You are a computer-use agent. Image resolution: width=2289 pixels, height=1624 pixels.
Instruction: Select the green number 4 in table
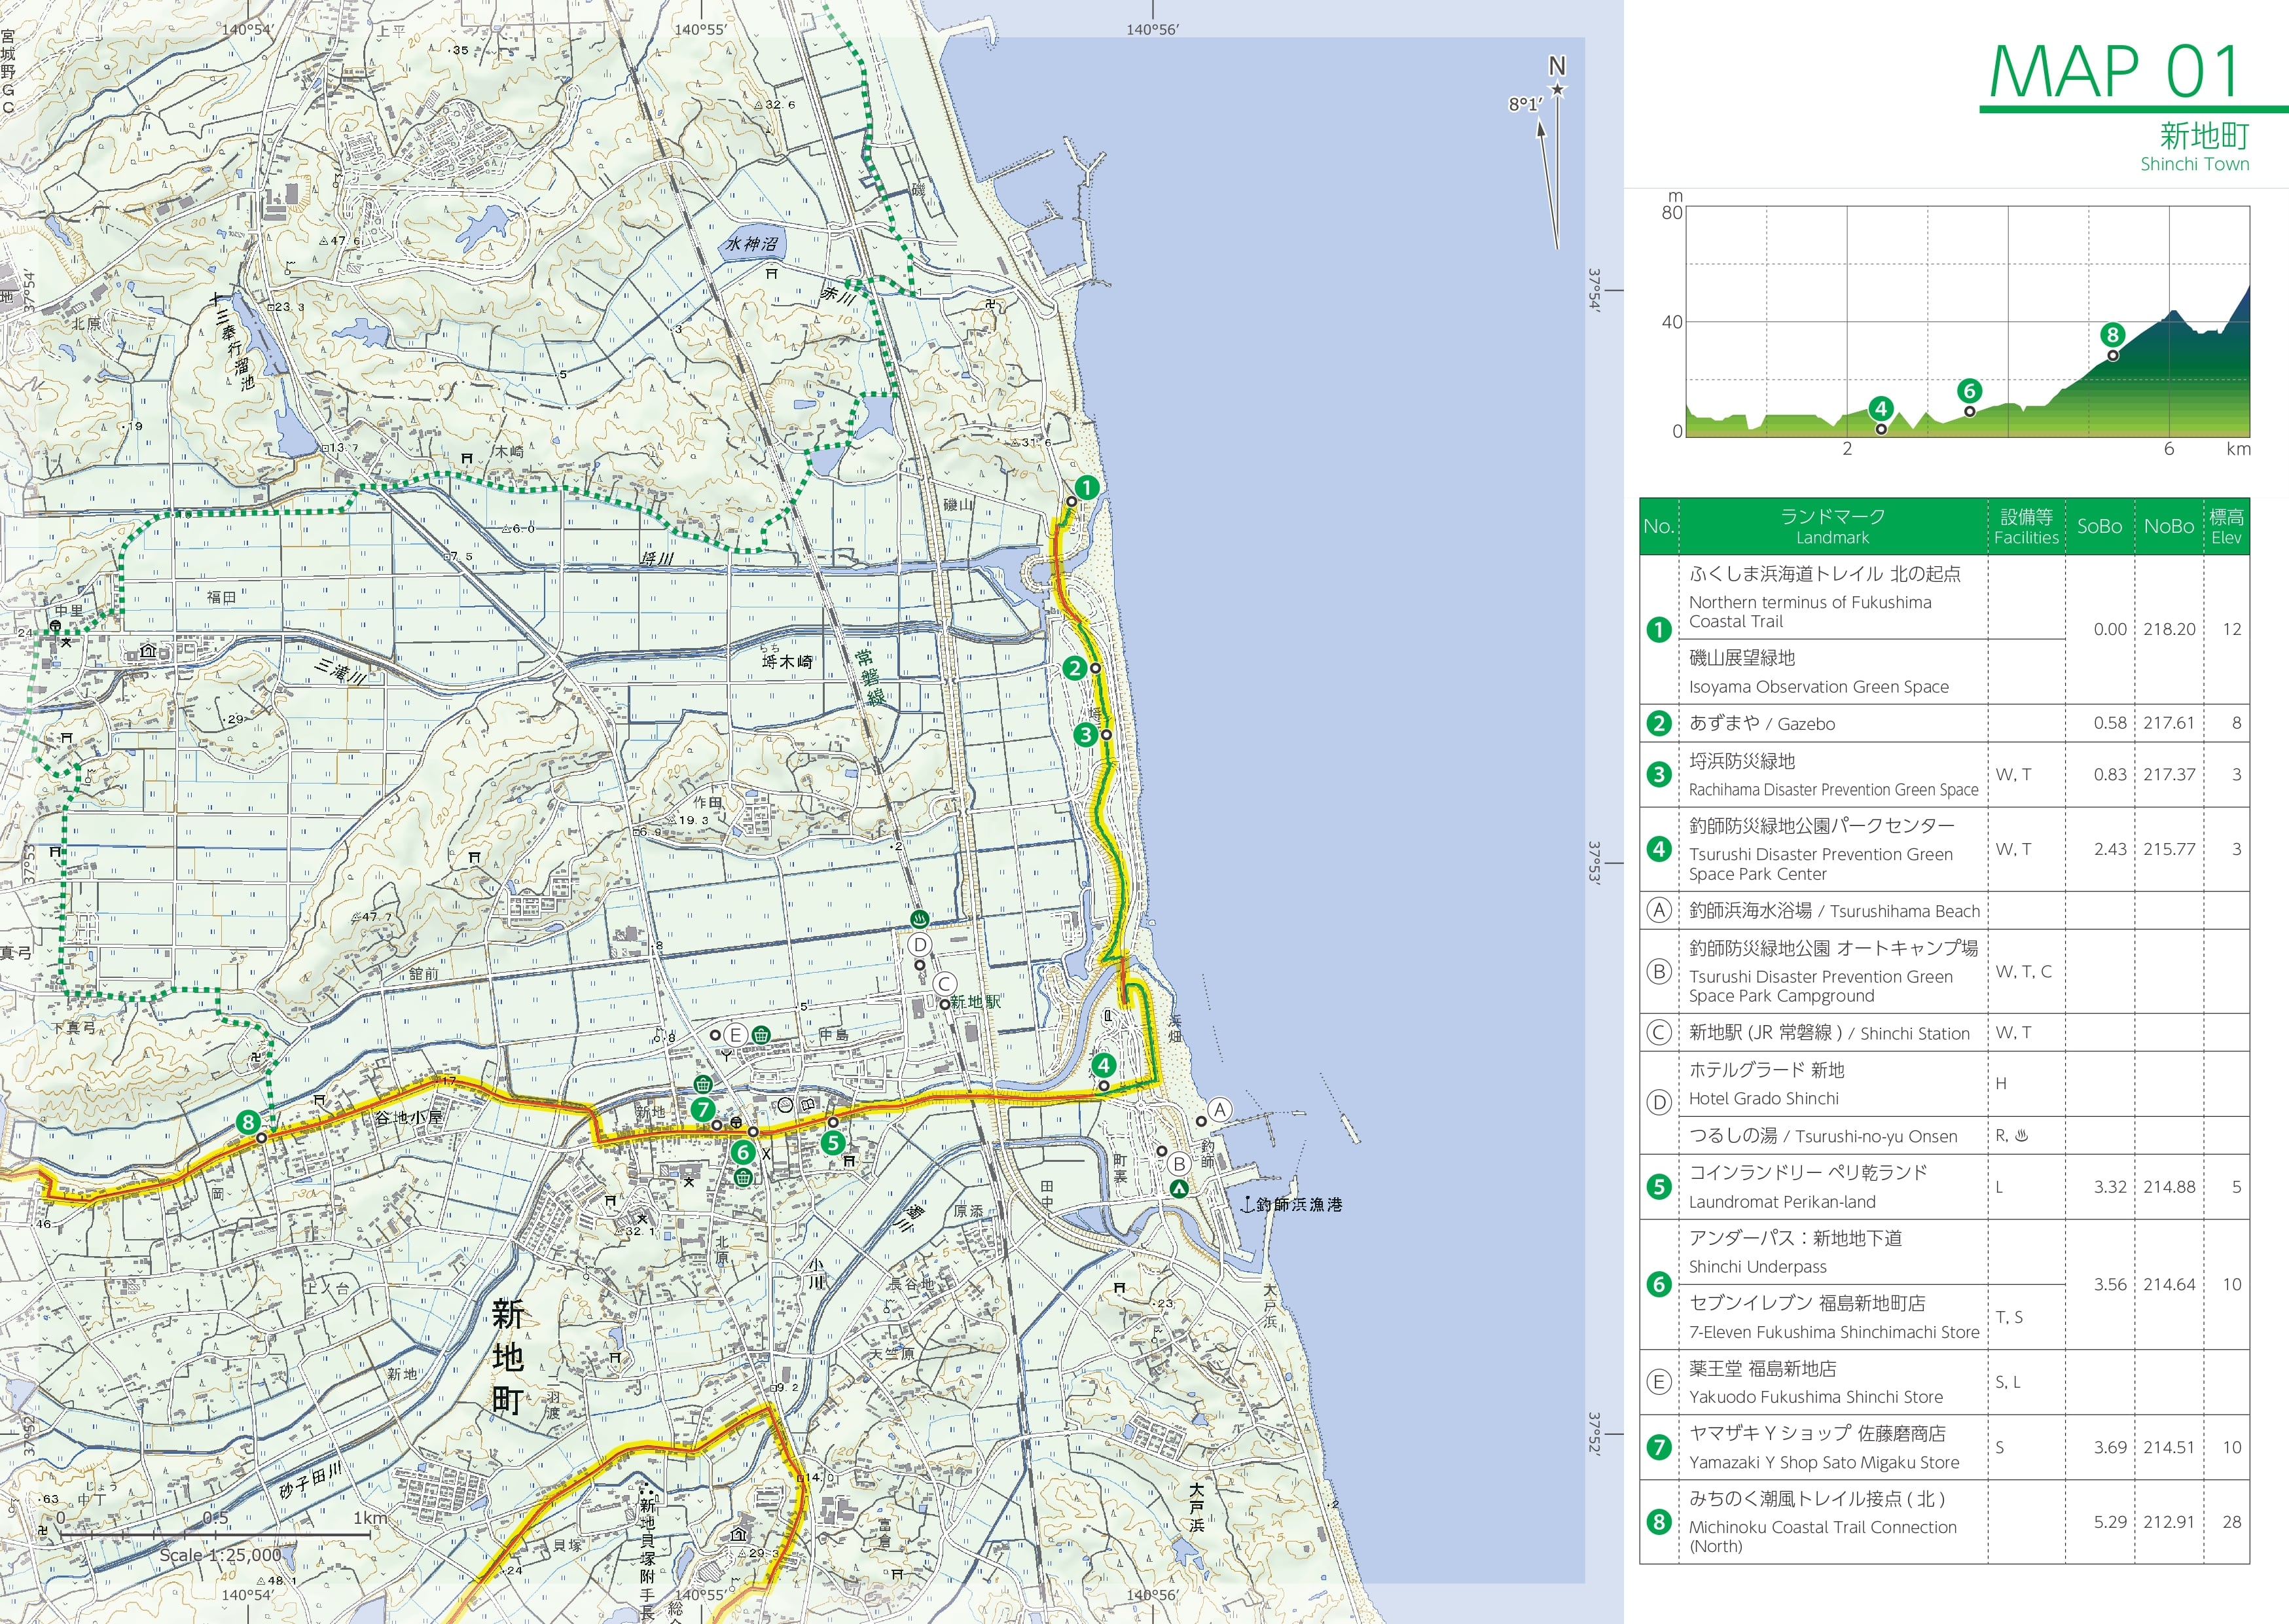pos(1659,849)
